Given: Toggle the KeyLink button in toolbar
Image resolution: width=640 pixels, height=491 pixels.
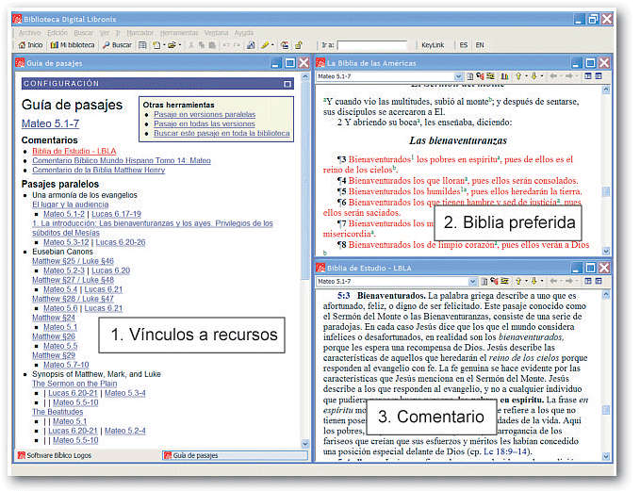Looking at the screenshot, I should click(x=433, y=45).
